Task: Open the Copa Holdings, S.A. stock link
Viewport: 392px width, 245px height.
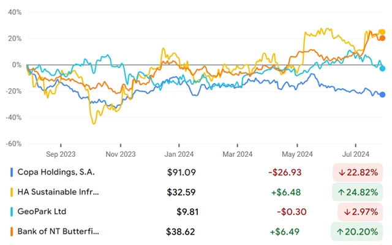Action: pos(60,173)
